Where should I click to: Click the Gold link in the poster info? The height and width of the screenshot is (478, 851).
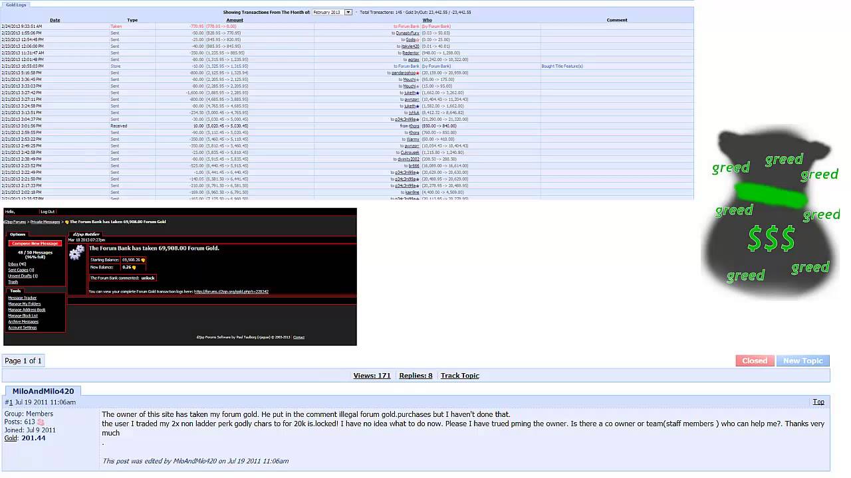11,438
